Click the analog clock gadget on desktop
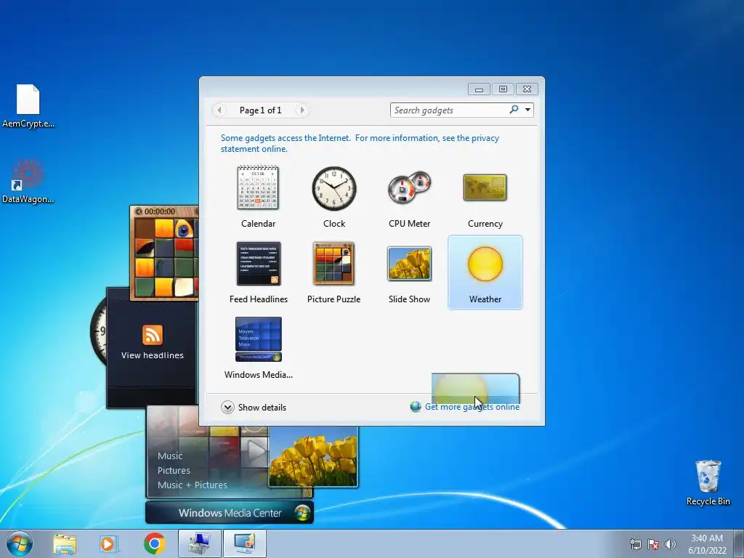Viewport: 744px width, 558px height. pos(98,331)
